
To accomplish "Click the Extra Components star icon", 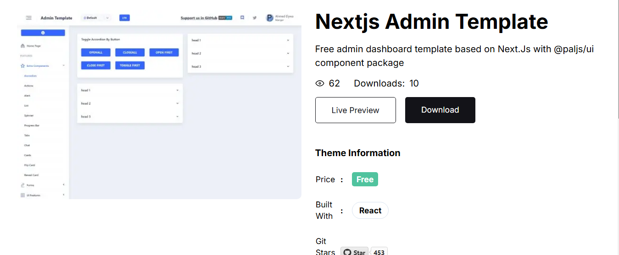I will [22, 66].
